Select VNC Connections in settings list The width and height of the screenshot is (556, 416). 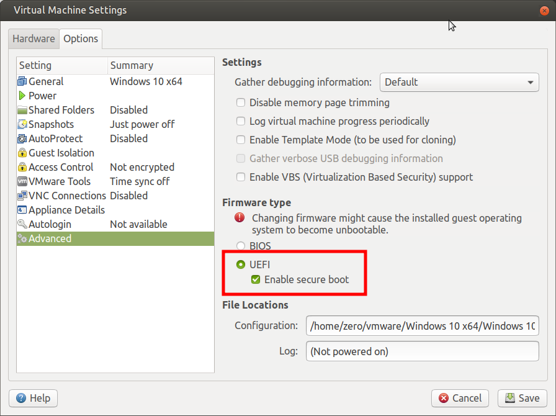pyautogui.click(x=115, y=196)
